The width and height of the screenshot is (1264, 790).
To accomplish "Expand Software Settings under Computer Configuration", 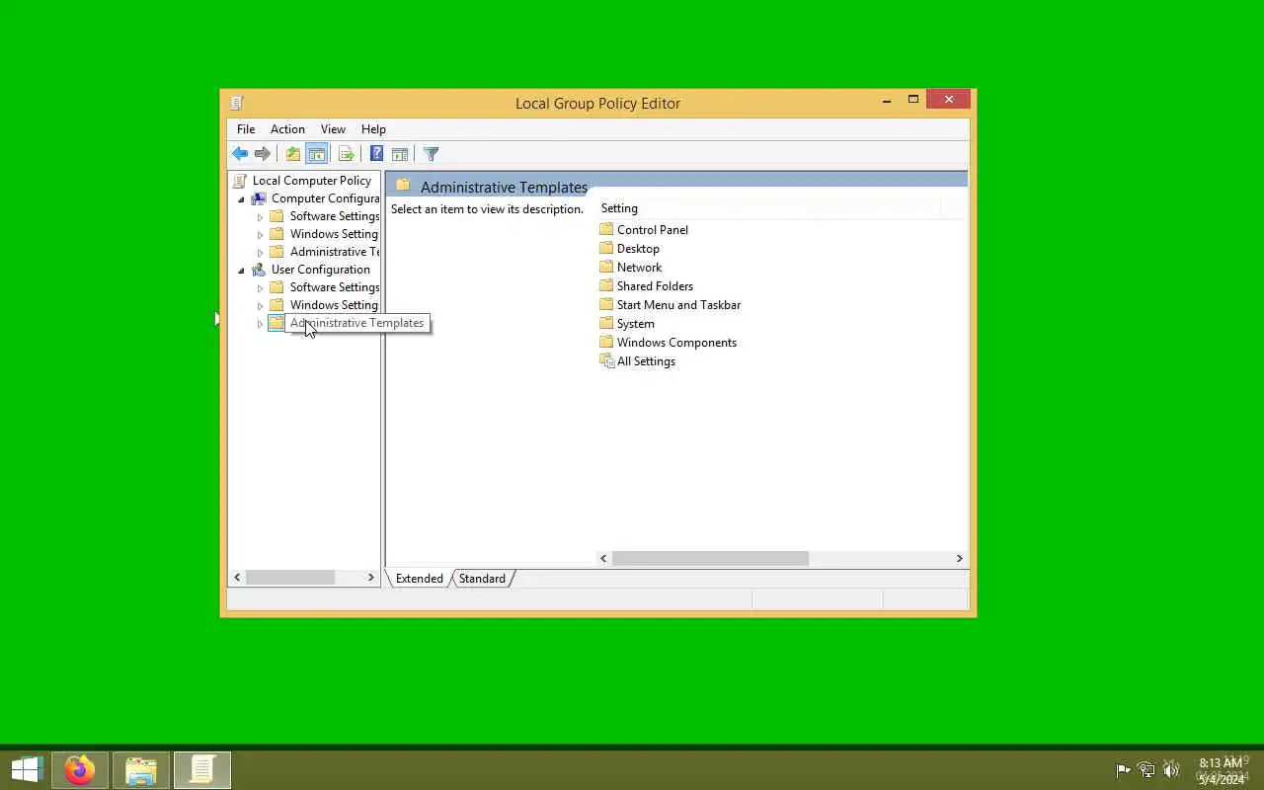I will [260, 217].
